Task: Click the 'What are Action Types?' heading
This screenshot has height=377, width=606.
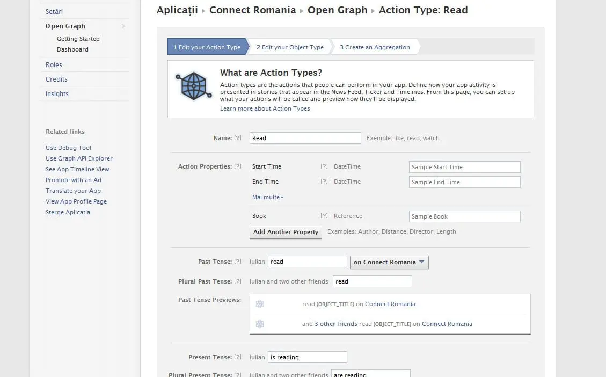Action: pos(271,73)
